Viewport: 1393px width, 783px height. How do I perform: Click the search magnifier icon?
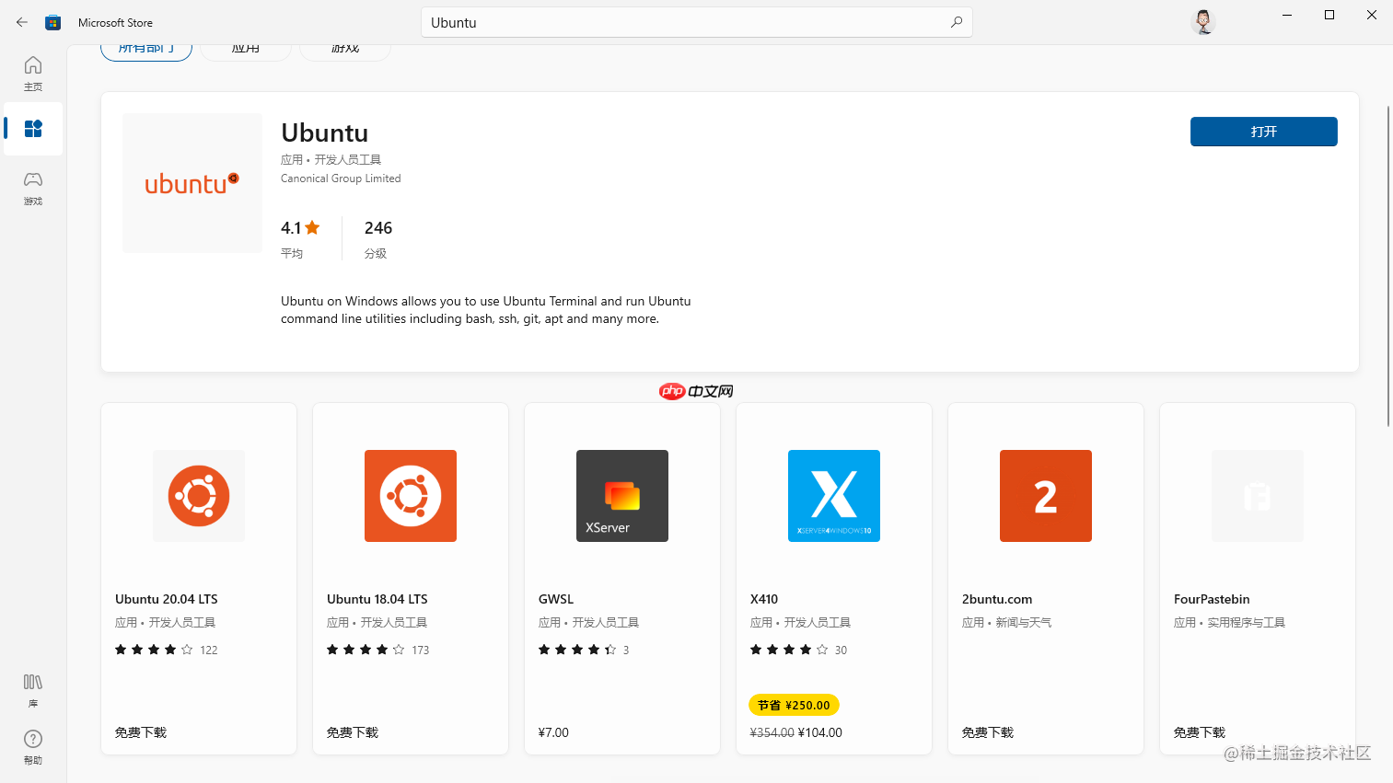957,22
